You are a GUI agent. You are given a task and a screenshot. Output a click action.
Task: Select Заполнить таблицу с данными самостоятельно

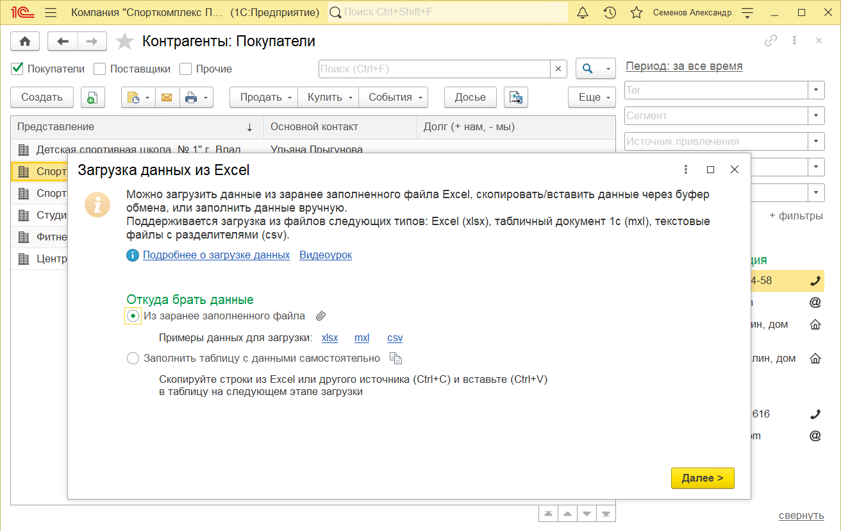(133, 358)
